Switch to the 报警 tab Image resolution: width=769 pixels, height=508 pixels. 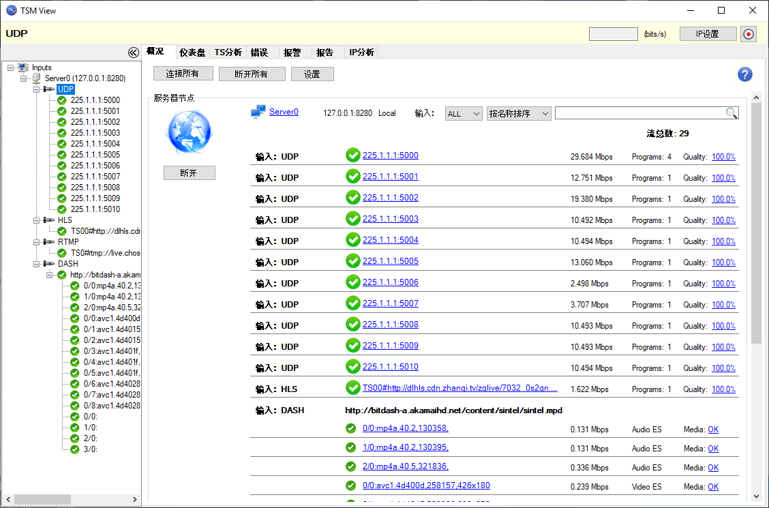pos(292,53)
